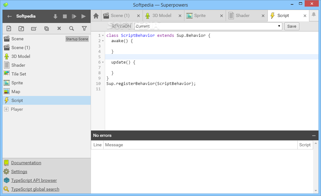321x196 pixels.
Task: Close the 3D Model tab
Action: pos(180,16)
